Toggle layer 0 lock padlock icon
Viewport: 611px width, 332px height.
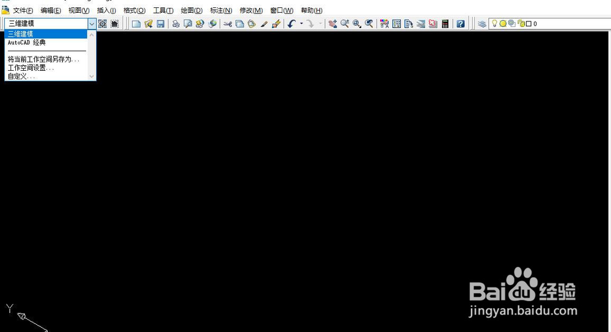point(521,24)
